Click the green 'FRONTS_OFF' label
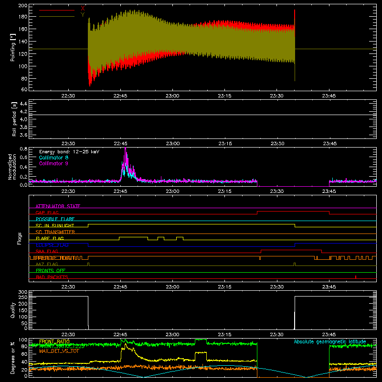This screenshot has height=382, width=382. (51, 270)
